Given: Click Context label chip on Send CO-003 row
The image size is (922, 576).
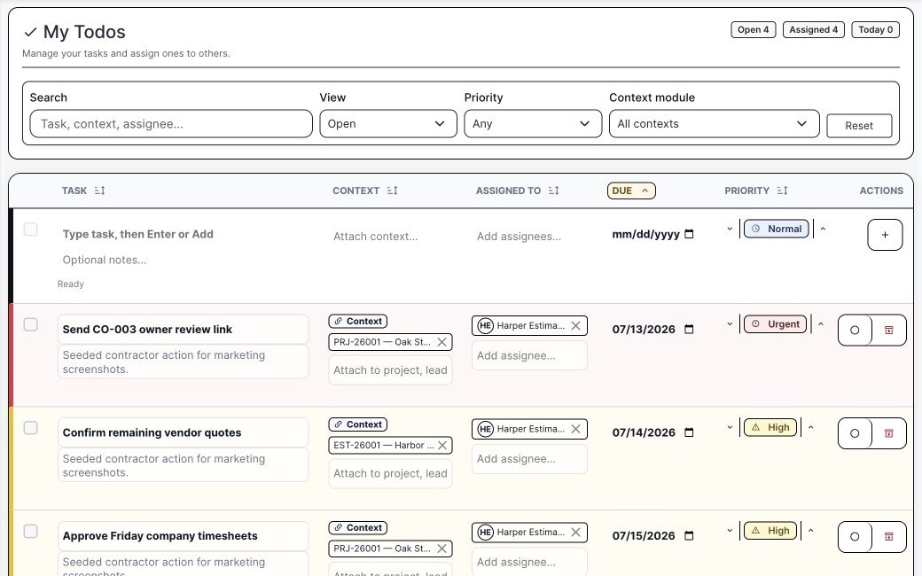Looking at the screenshot, I should pyautogui.click(x=358, y=322).
